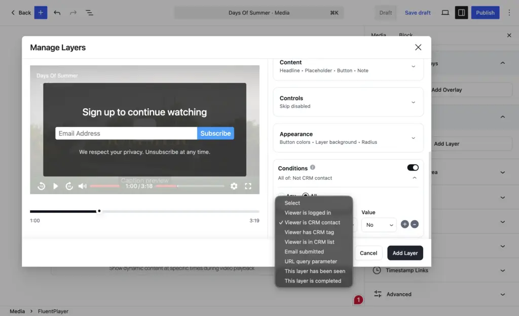The image size is (519, 316).
Task: Select the All radio button
Action: (x=306, y=195)
